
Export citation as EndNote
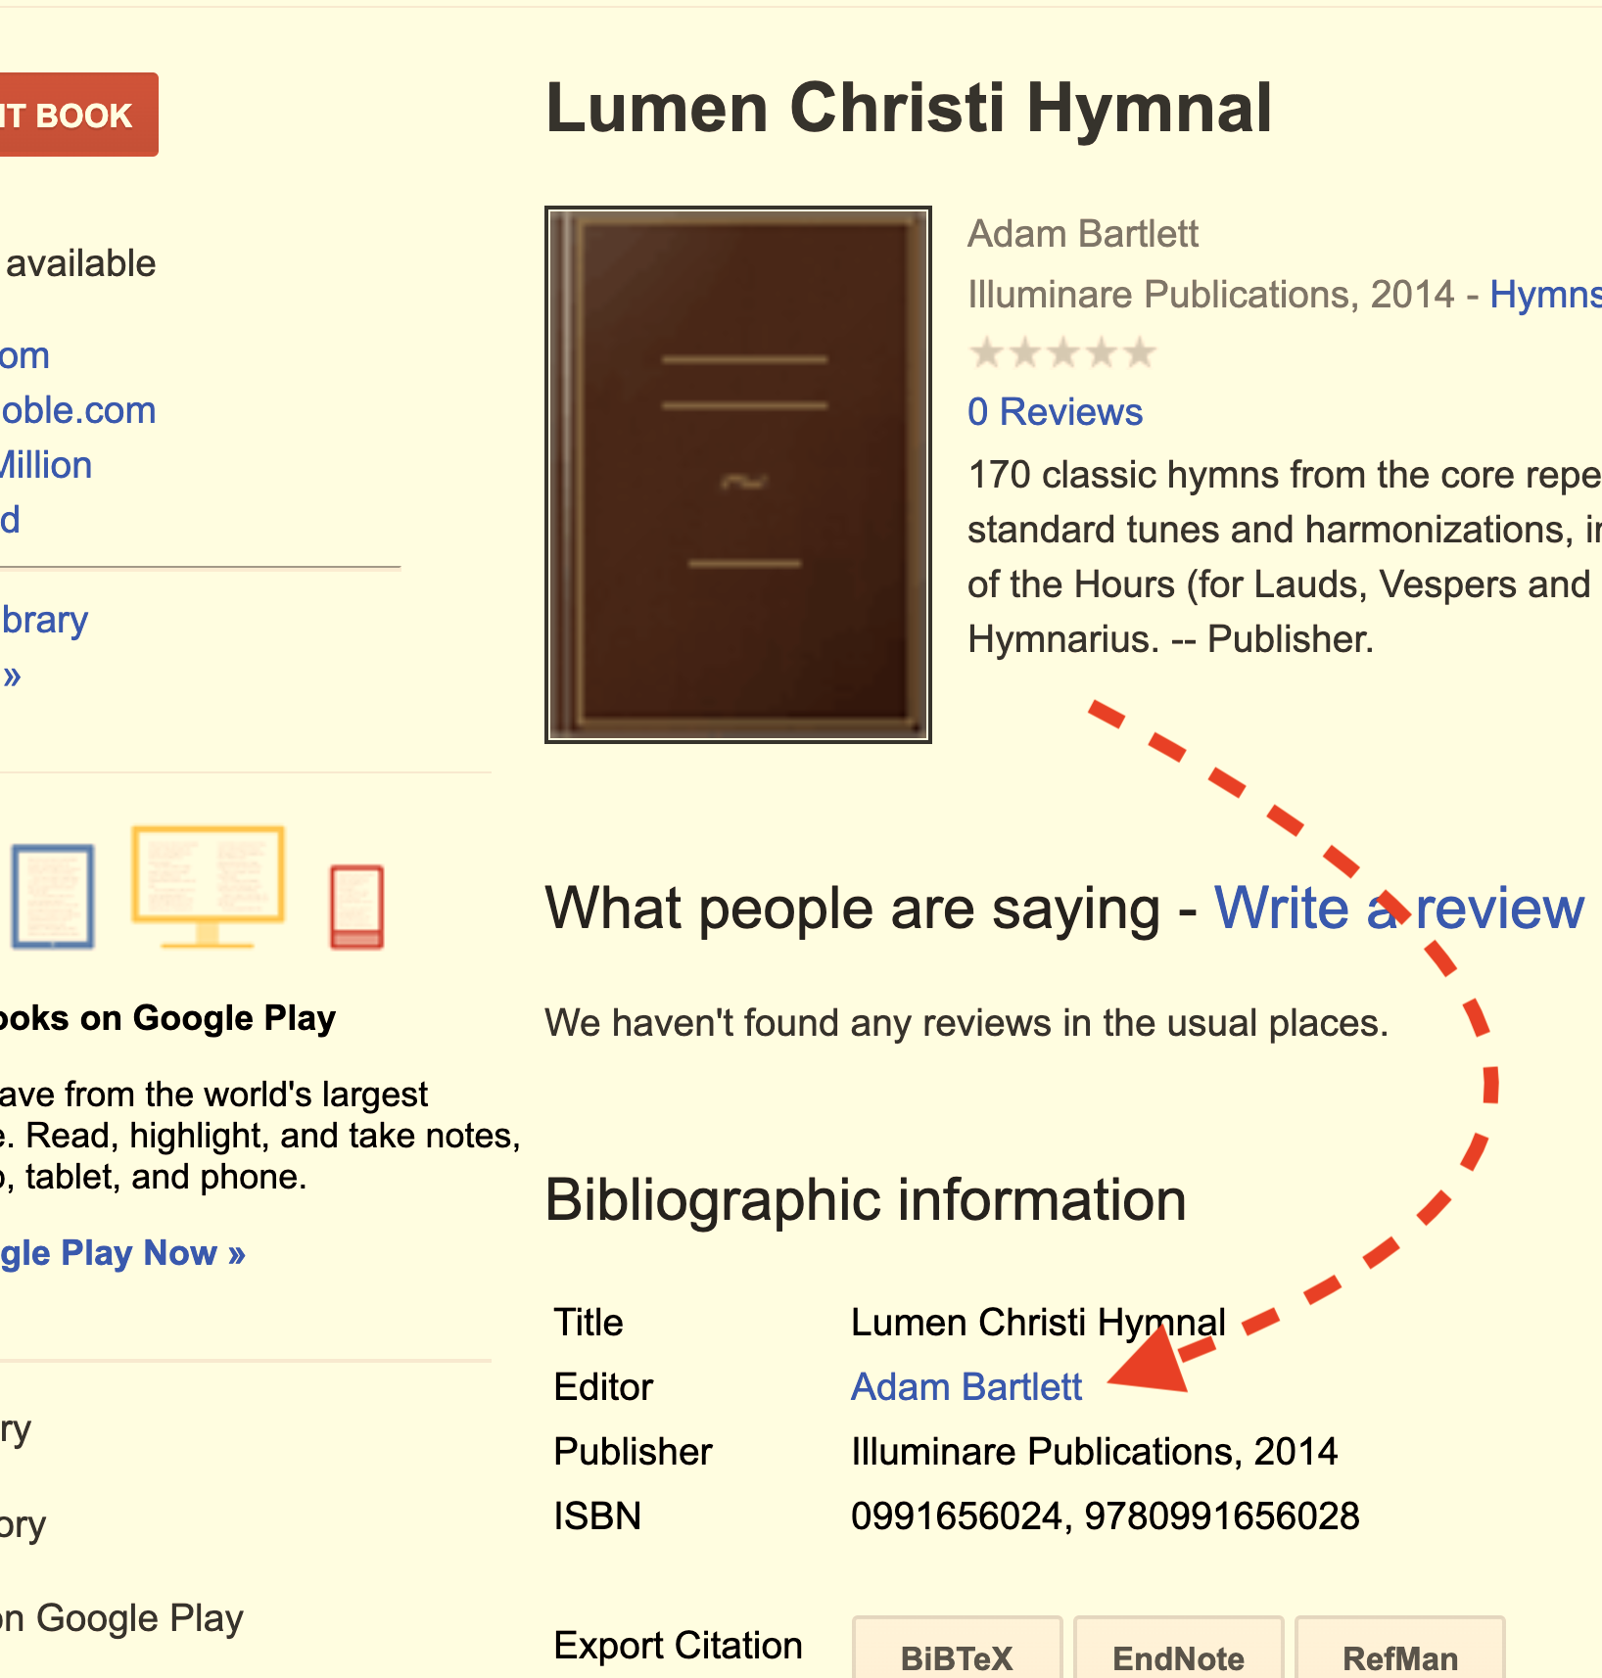1178,1654
